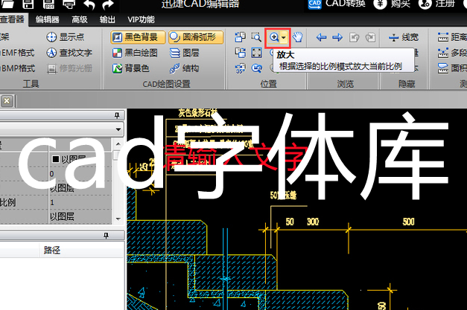The image size is (467, 310).
Task: Pin the upper properties panel
Action: (x=117, y=115)
